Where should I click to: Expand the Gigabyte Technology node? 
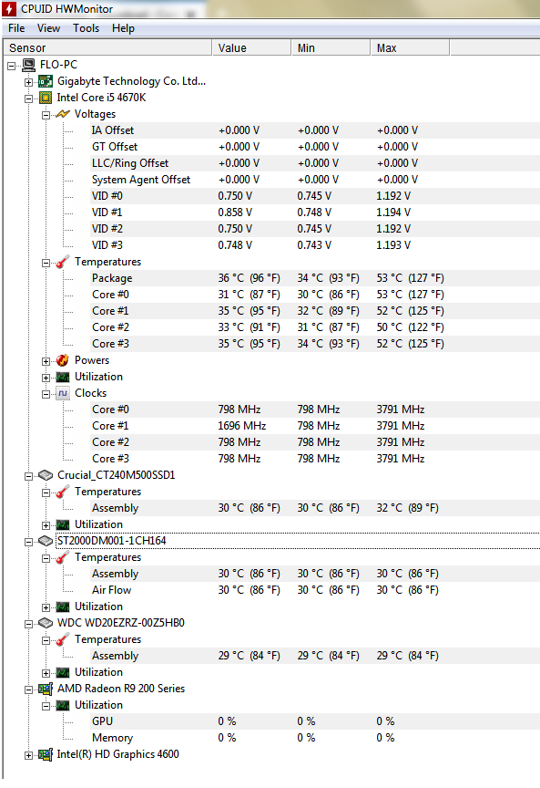point(28,82)
